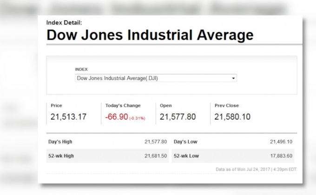Select the Day's High row label
316x195 pixels.
[60, 142]
